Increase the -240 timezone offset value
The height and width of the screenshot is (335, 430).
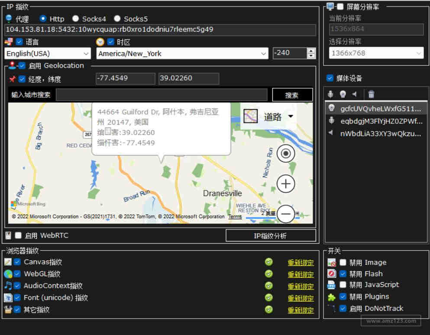tap(311, 51)
